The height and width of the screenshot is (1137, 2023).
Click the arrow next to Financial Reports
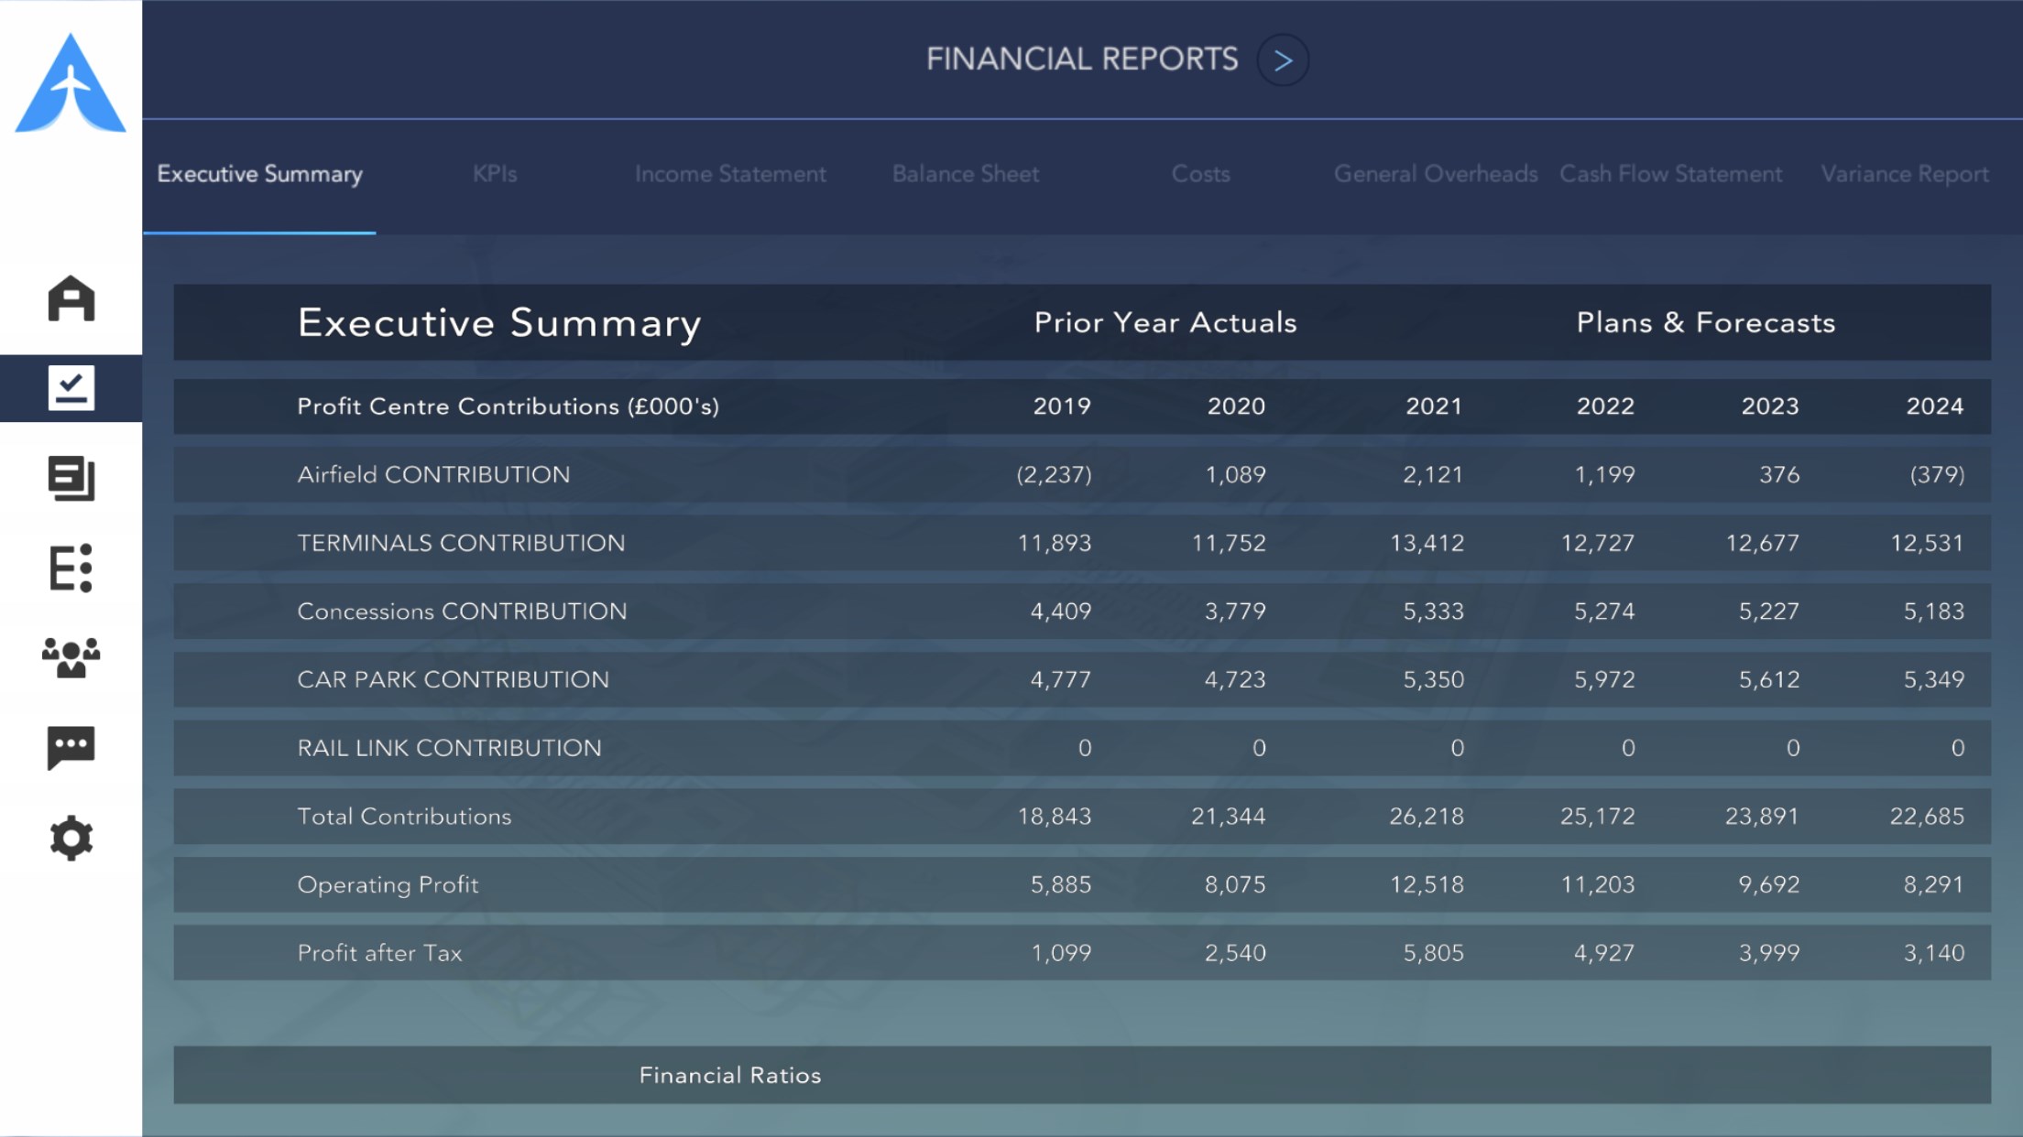[1282, 60]
